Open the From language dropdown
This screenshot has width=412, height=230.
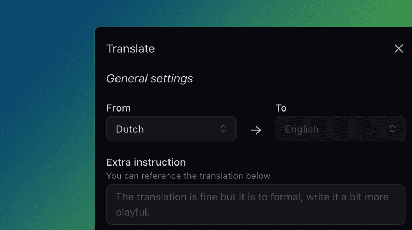tap(171, 129)
